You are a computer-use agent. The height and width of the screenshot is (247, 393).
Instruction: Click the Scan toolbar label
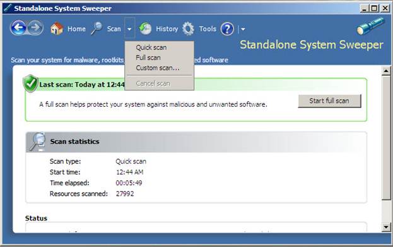(114, 29)
